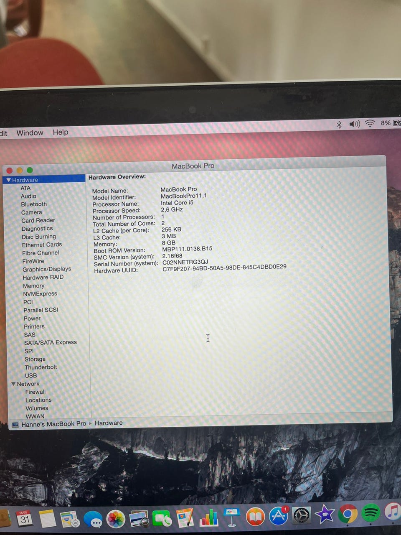
Task: Select Hardware RAID in the sidebar
Action: coord(43,277)
